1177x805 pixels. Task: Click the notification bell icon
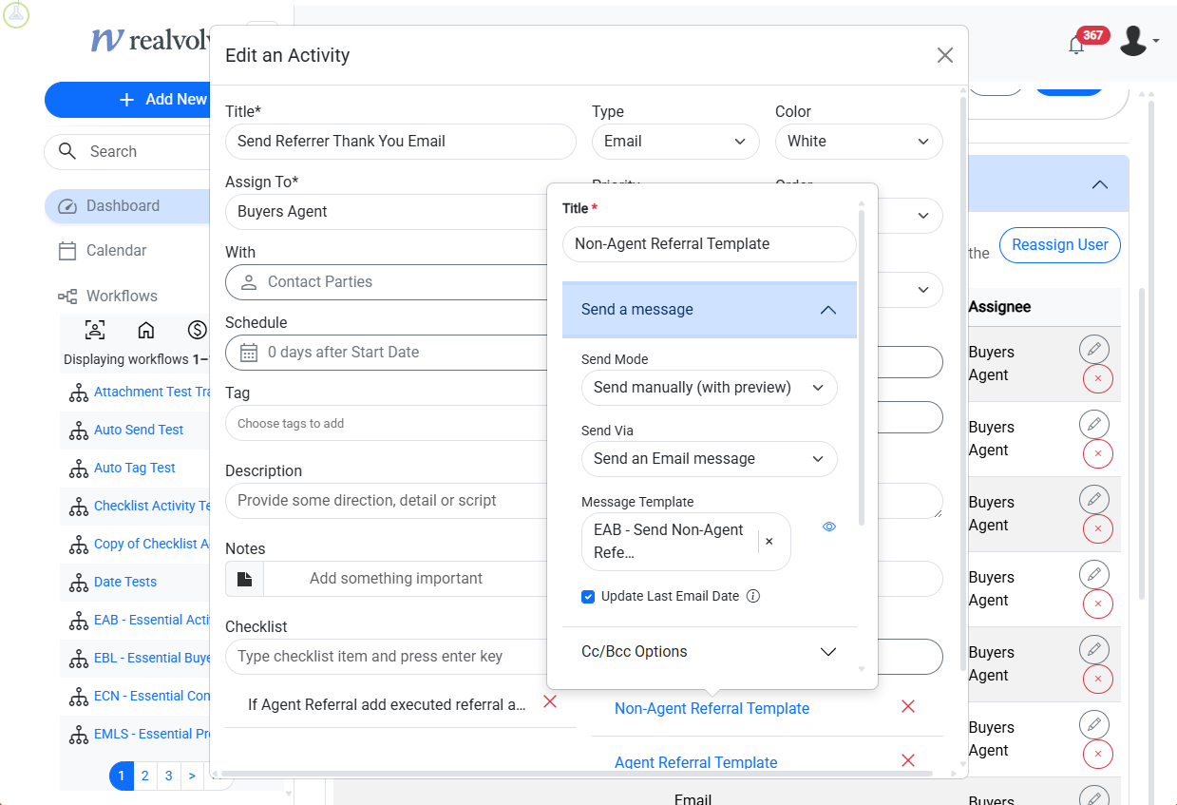(x=1076, y=45)
